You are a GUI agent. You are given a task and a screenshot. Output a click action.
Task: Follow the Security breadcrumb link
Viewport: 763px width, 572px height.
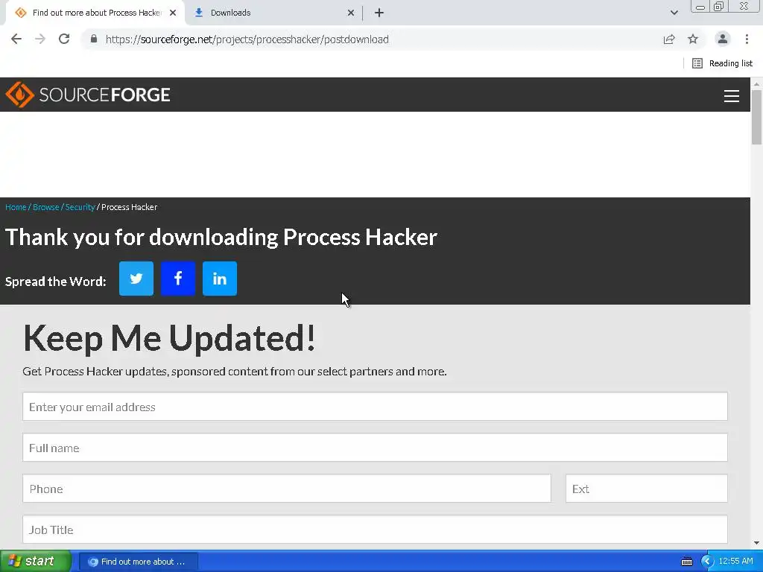pos(80,207)
